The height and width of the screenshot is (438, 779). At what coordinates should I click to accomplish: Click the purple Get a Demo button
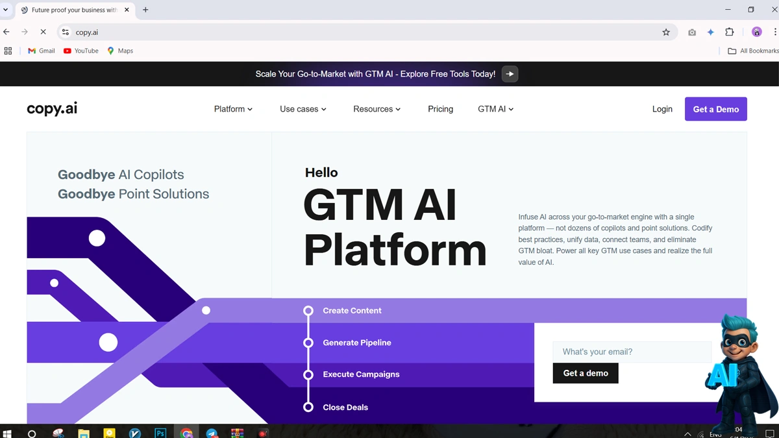(716, 109)
